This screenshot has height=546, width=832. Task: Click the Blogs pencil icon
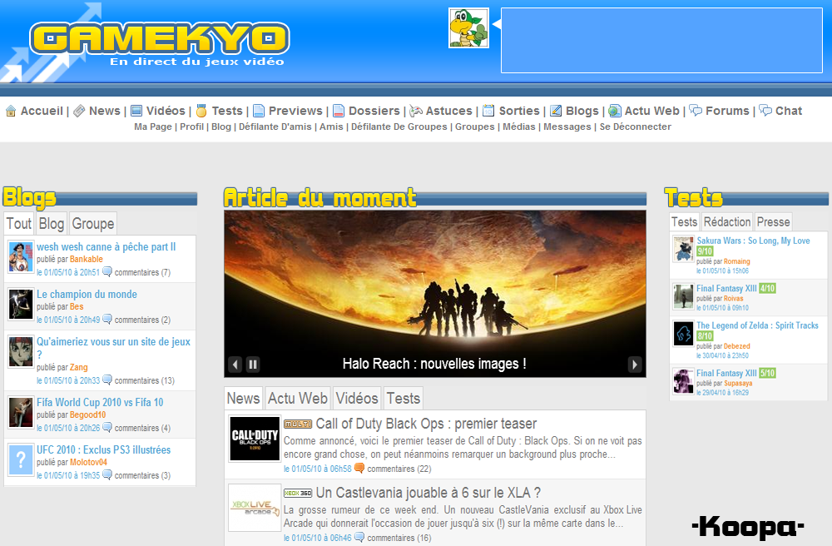pyautogui.click(x=556, y=111)
